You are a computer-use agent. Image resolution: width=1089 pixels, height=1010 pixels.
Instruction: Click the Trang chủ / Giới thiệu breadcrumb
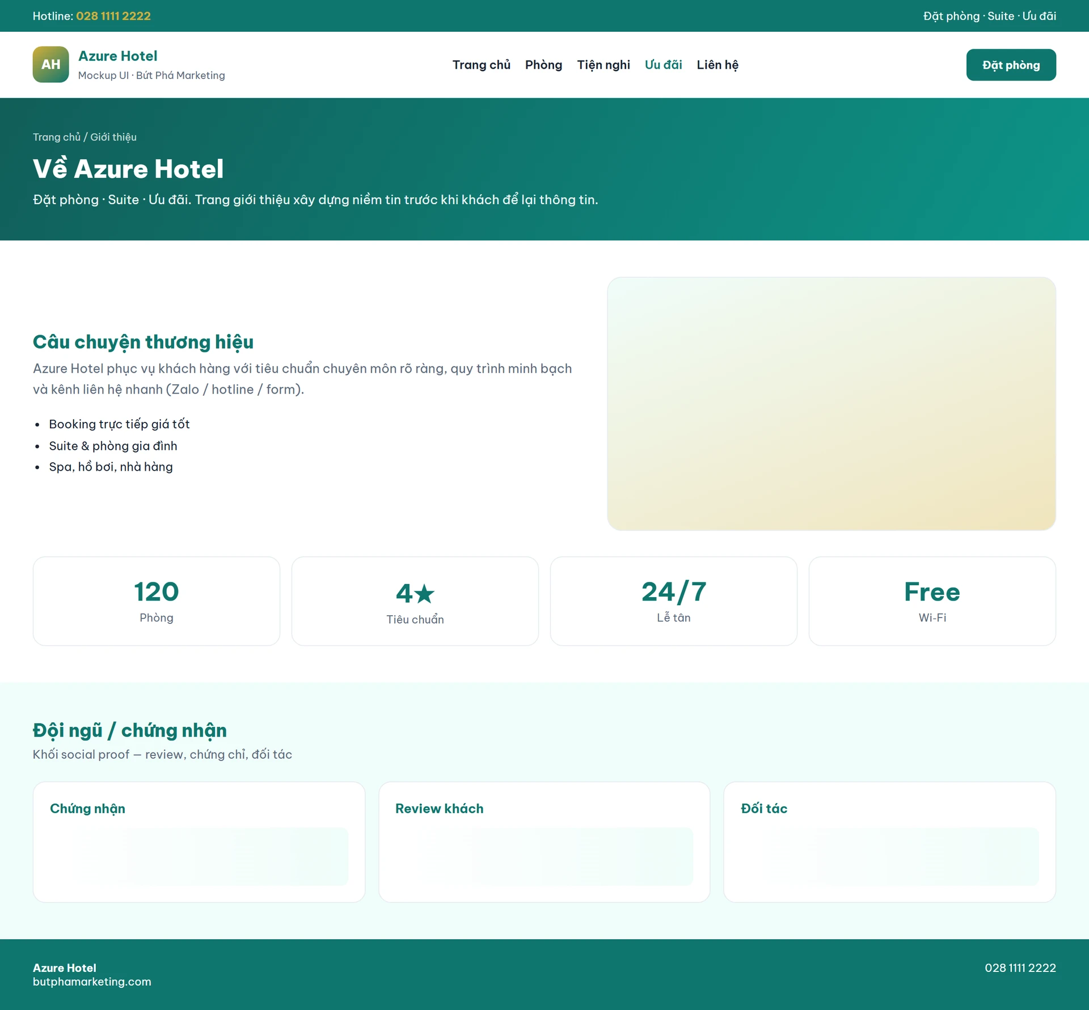[x=85, y=137]
